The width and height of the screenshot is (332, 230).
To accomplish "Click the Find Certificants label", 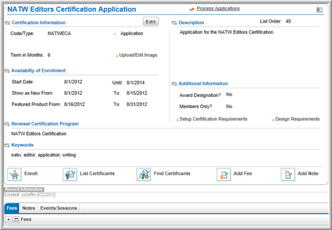I will pyautogui.click(x=172, y=173).
